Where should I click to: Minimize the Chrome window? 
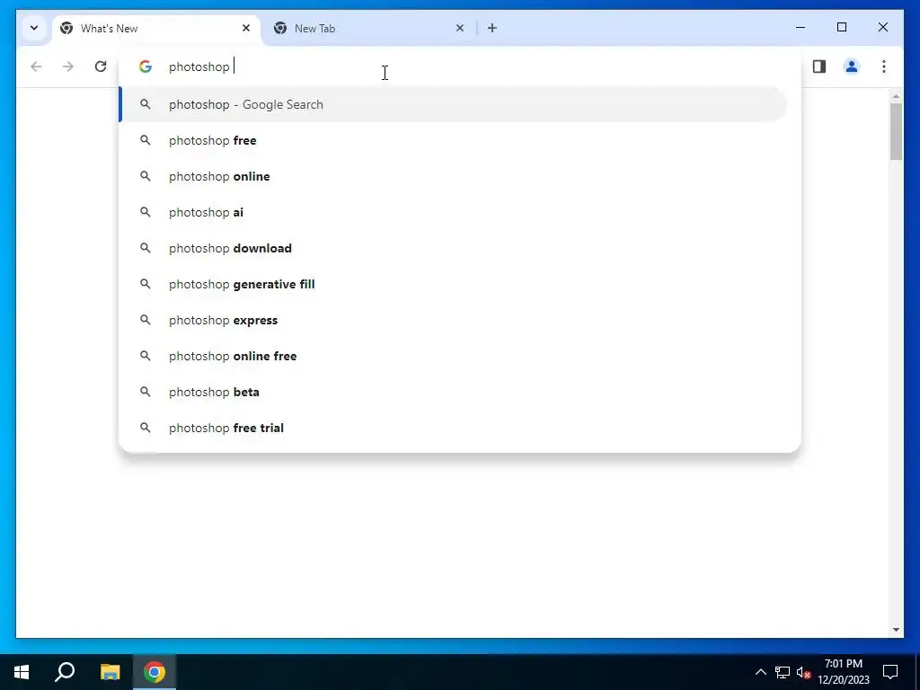coord(801,28)
